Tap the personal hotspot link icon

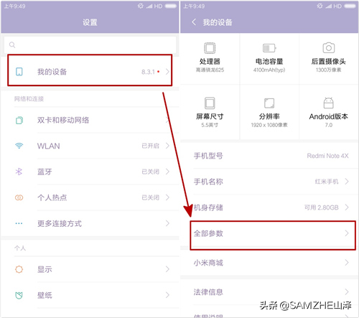[x=19, y=197]
